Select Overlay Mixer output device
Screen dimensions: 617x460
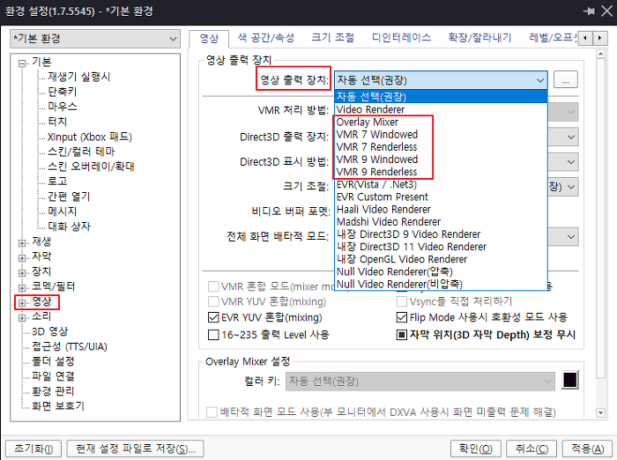coord(441,122)
